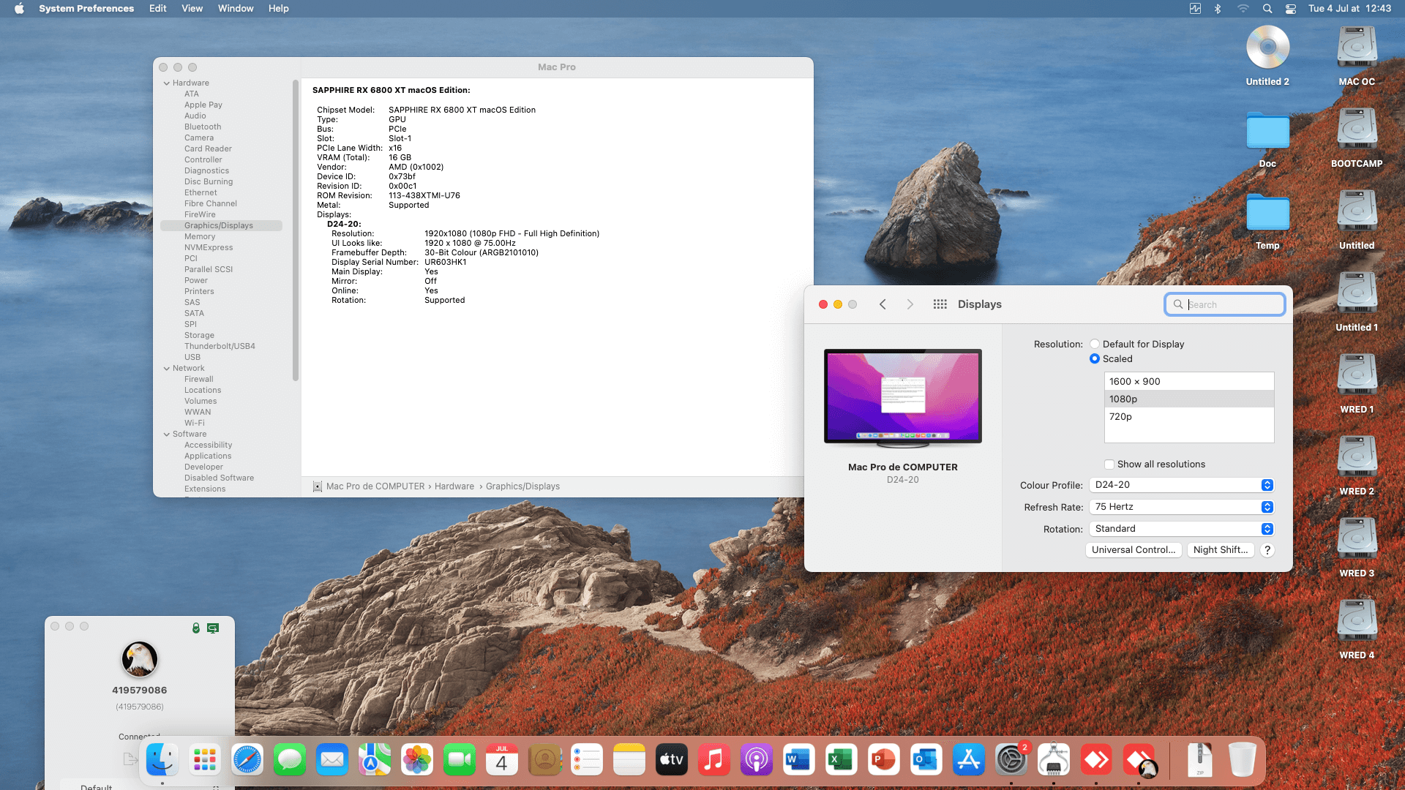Image resolution: width=1405 pixels, height=790 pixels.
Task: Open Displays help question mark button
Action: click(1267, 550)
